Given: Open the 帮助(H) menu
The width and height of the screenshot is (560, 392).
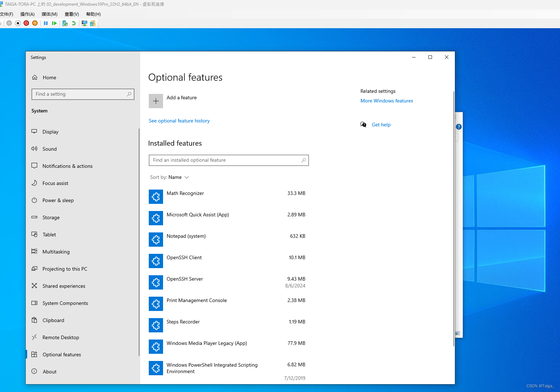Looking at the screenshot, I should (93, 14).
